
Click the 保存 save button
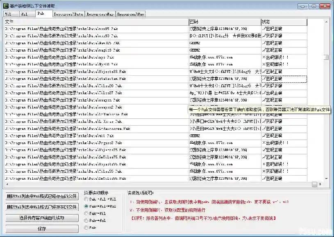point(42,229)
